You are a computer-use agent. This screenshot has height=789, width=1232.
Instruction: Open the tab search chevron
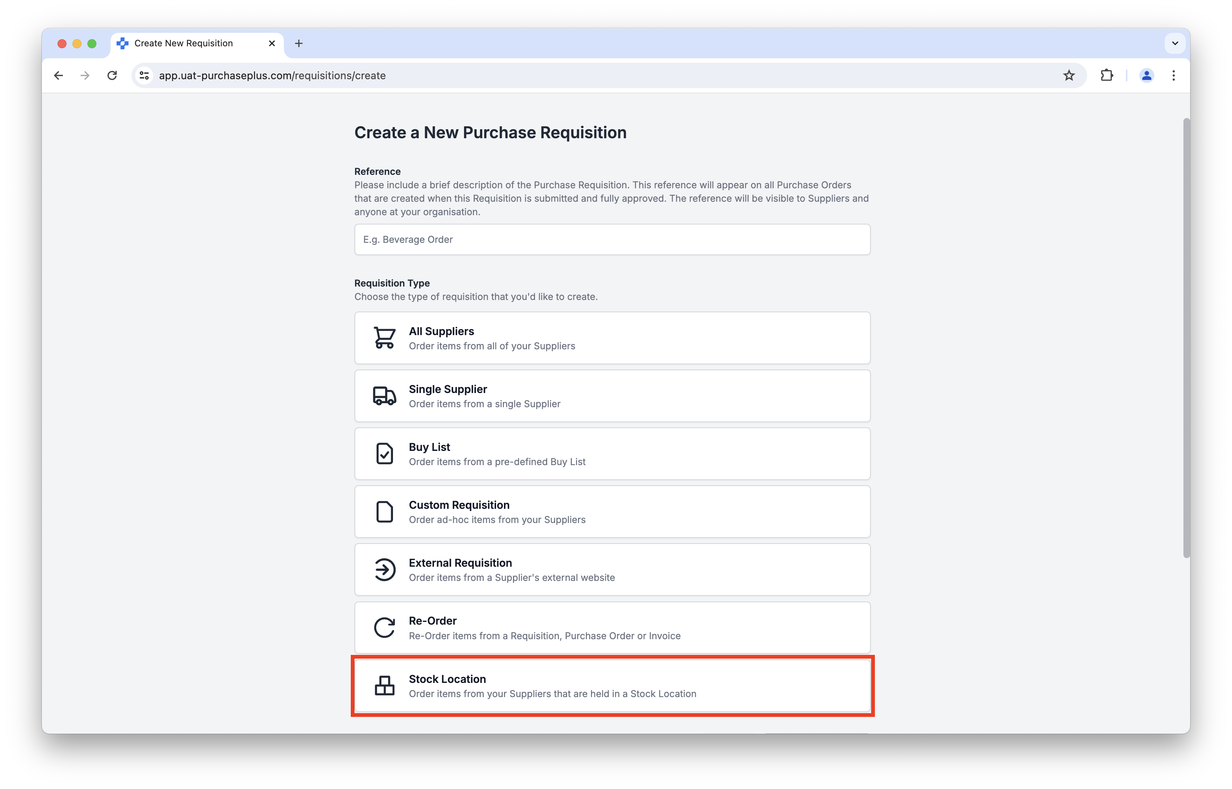1174,43
